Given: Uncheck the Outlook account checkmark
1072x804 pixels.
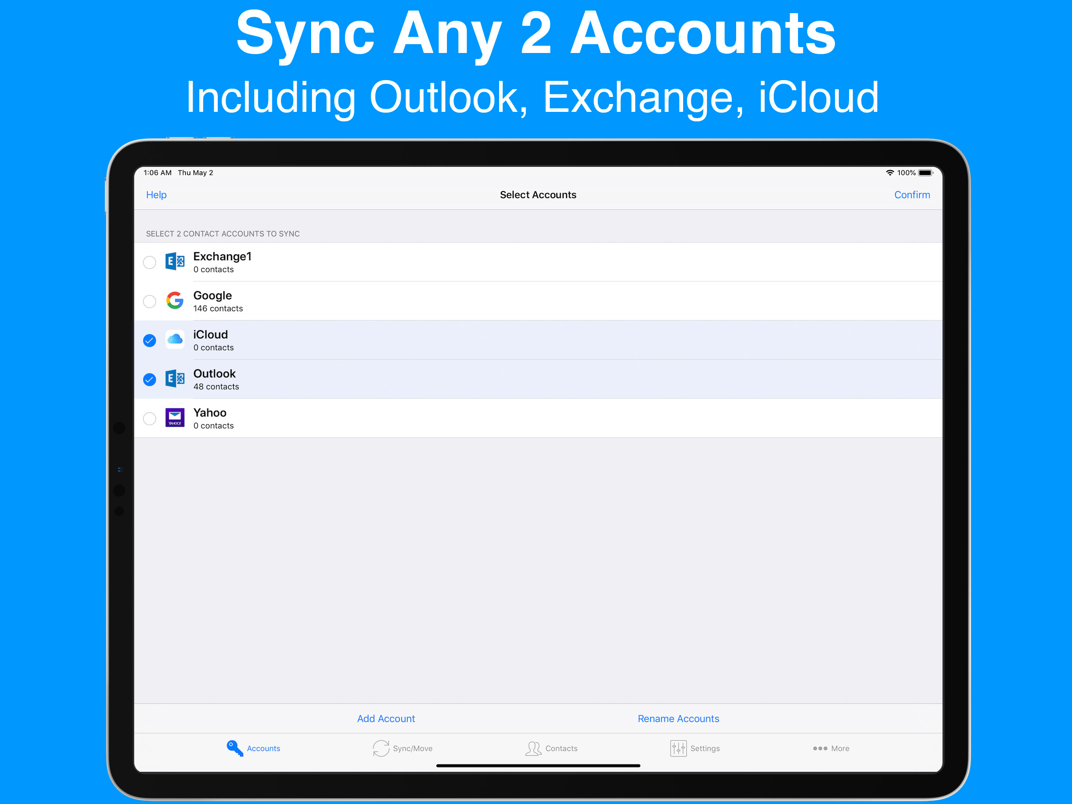Looking at the screenshot, I should [x=150, y=379].
